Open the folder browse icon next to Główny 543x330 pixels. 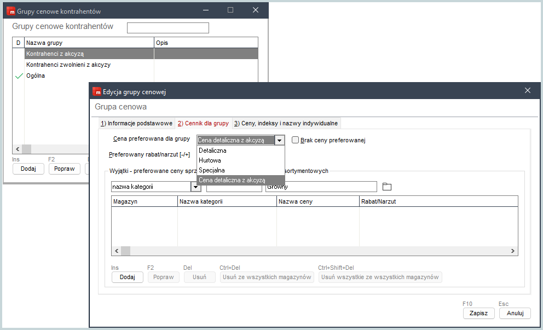387,187
